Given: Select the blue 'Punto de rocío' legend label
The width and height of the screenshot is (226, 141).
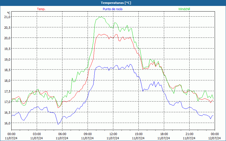Looking at the screenshot, I should [x=112, y=9].
